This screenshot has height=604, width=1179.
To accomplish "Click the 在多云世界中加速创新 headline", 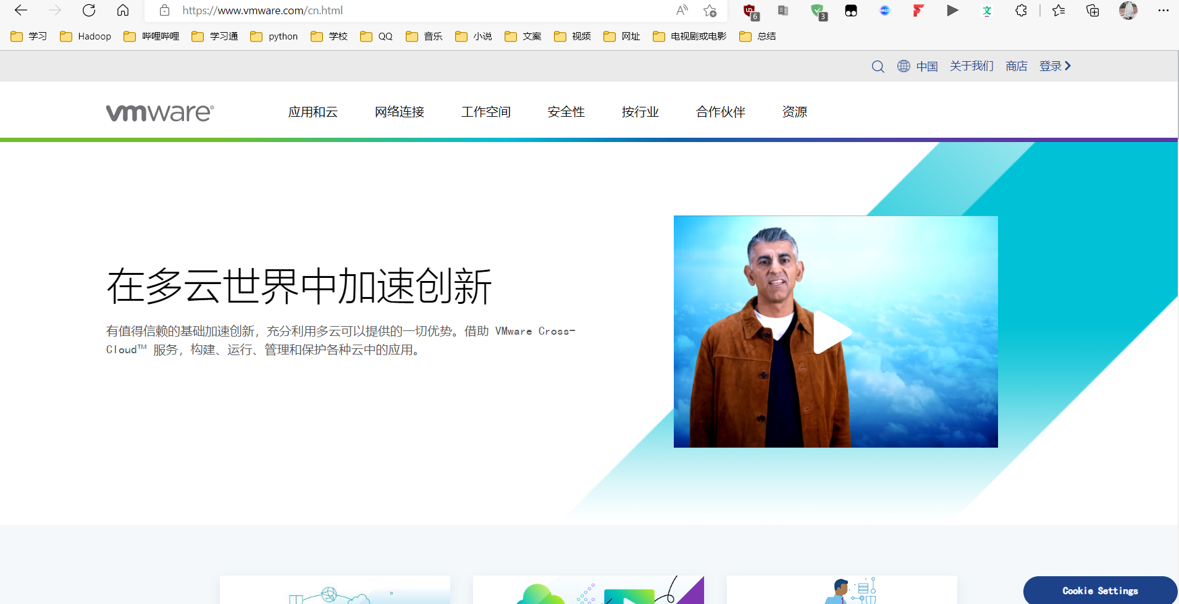I will (x=299, y=287).
